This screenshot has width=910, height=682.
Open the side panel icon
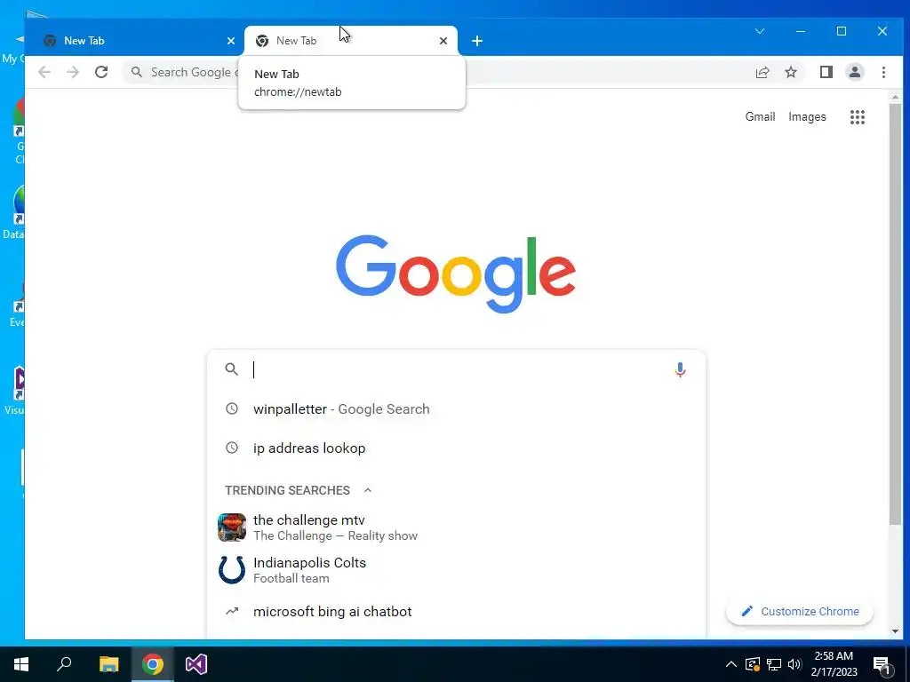(826, 72)
